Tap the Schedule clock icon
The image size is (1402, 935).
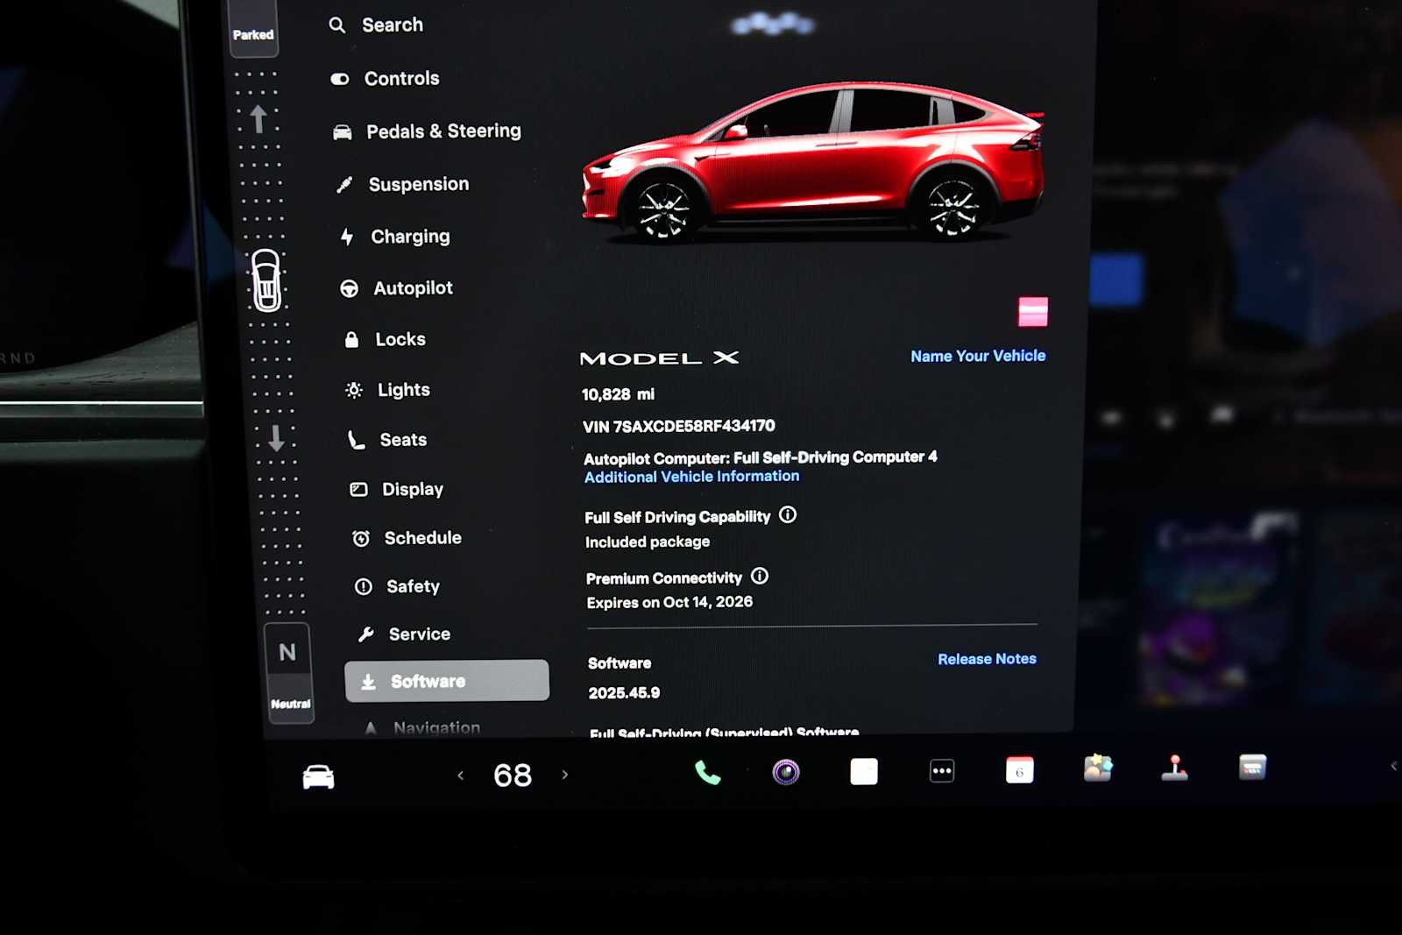tap(361, 539)
